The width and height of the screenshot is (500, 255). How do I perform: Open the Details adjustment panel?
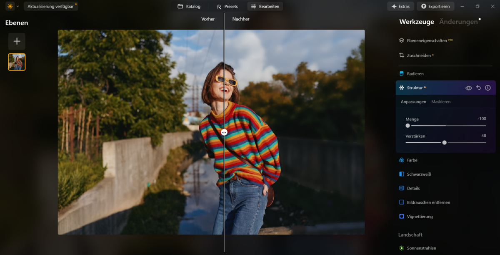(x=414, y=188)
